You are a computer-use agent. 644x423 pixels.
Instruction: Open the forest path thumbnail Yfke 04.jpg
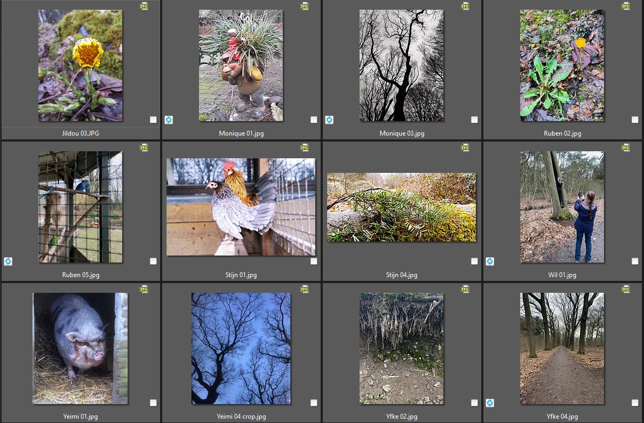(562, 348)
